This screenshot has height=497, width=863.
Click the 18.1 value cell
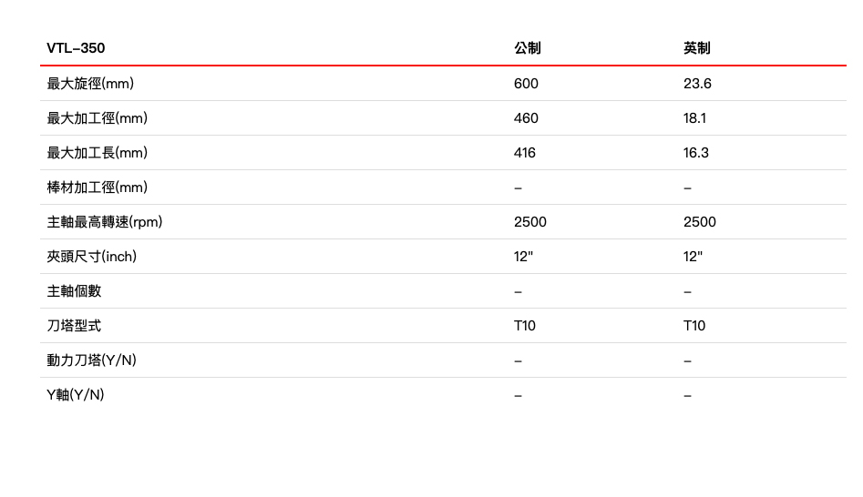694,118
